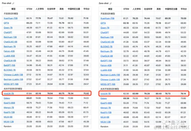This screenshot has width=191, height=131.
Task: Open MiLM-1.3B link in Five-shot table
Action: click(x=9, y=122)
